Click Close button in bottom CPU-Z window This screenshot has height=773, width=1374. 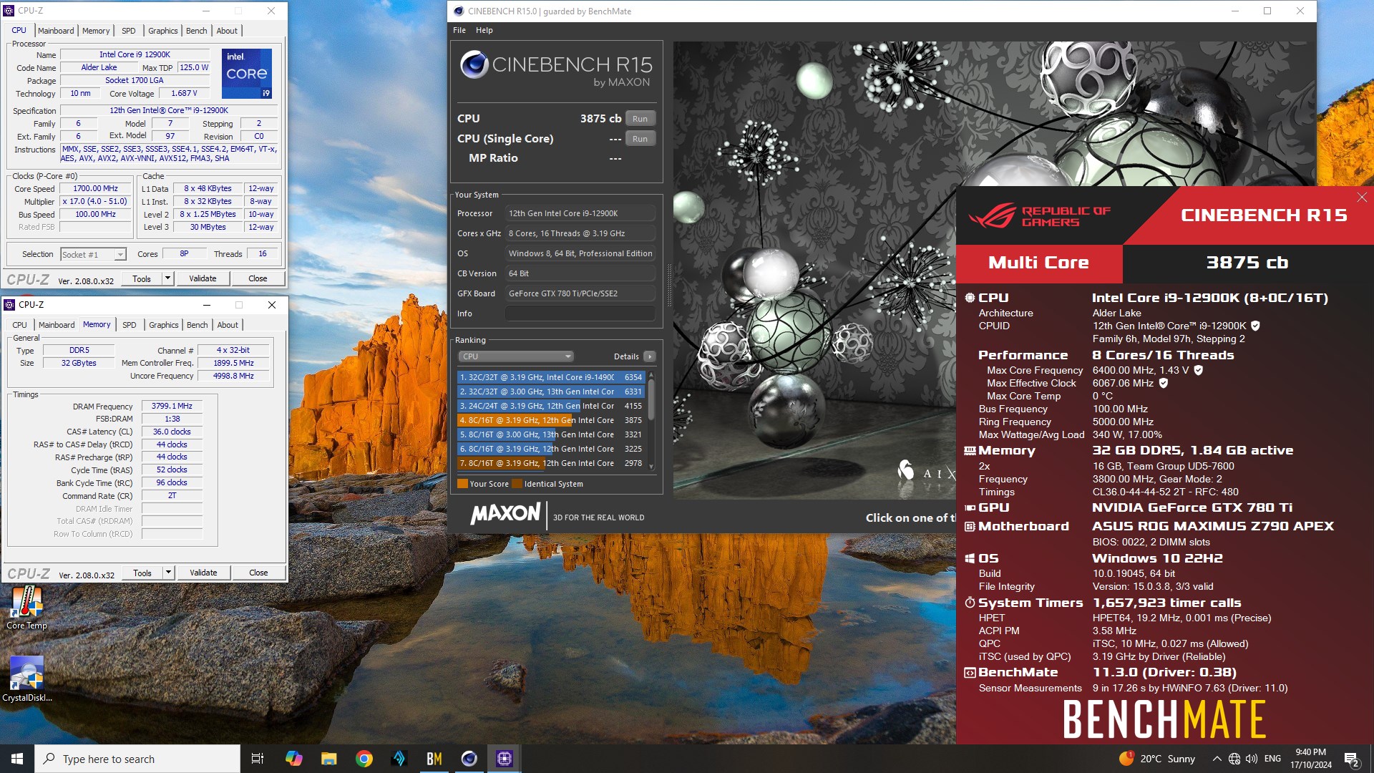(x=258, y=573)
